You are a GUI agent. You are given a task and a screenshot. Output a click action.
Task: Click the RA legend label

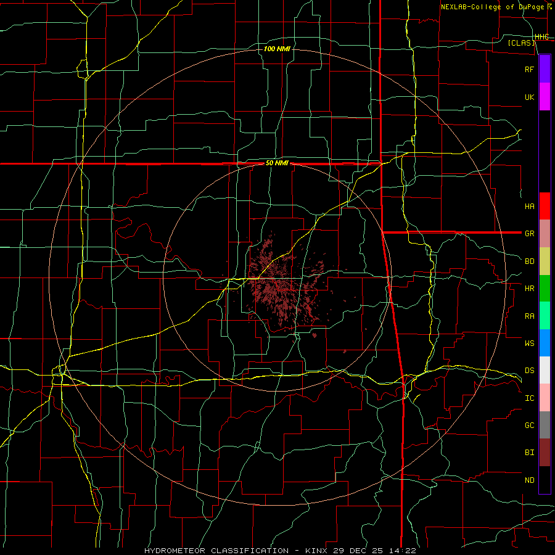coord(529,316)
